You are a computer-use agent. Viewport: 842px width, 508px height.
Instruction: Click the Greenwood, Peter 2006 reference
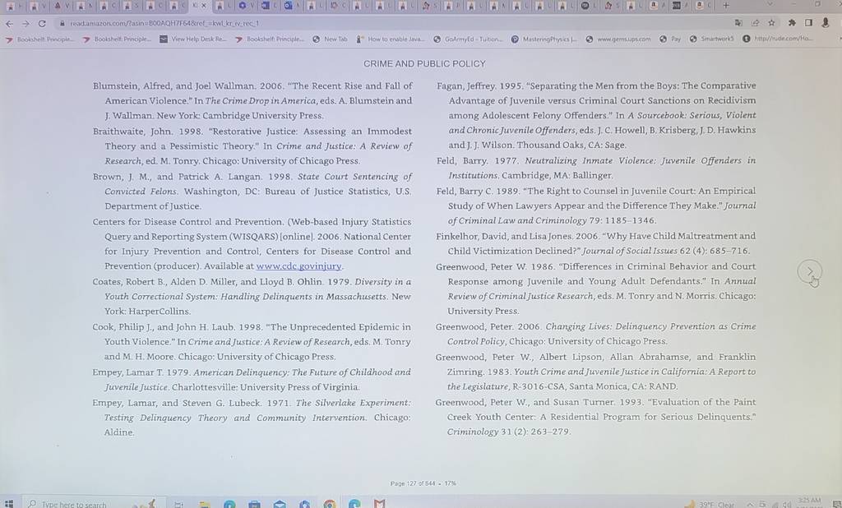(595, 334)
